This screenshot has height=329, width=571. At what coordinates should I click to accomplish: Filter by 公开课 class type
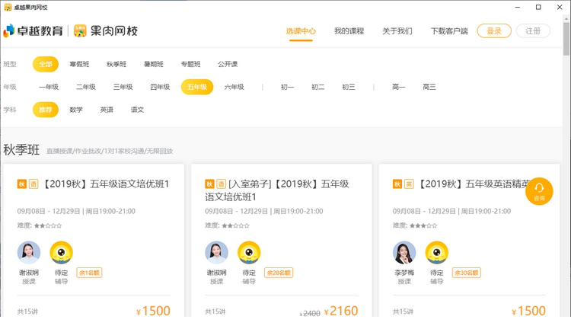[228, 64]
